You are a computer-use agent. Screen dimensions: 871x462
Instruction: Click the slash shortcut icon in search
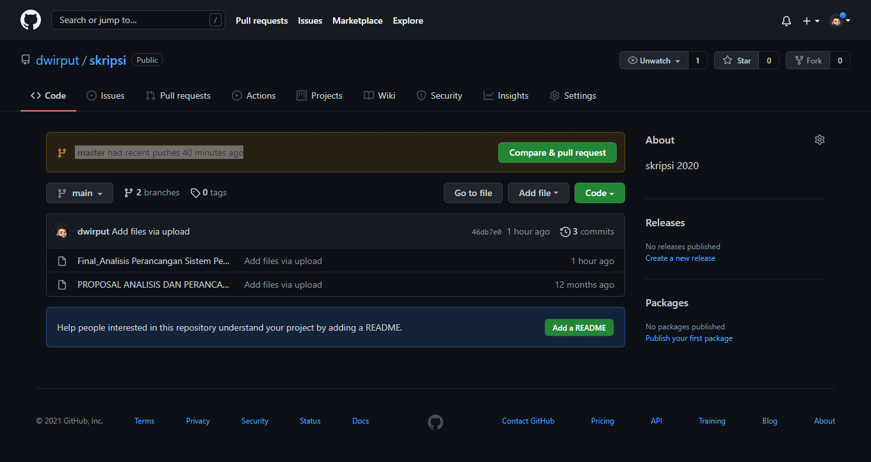(x=215, y=20)
